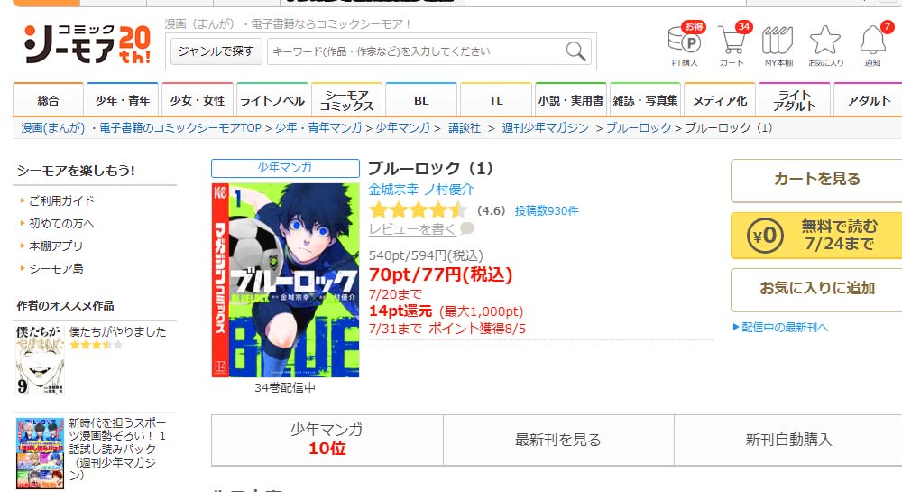Select the ライトノベル category tab

pos(272,100)
